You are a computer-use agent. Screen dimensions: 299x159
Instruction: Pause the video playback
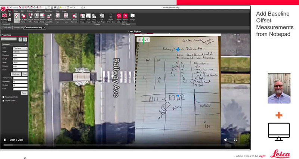pos(5,140)
